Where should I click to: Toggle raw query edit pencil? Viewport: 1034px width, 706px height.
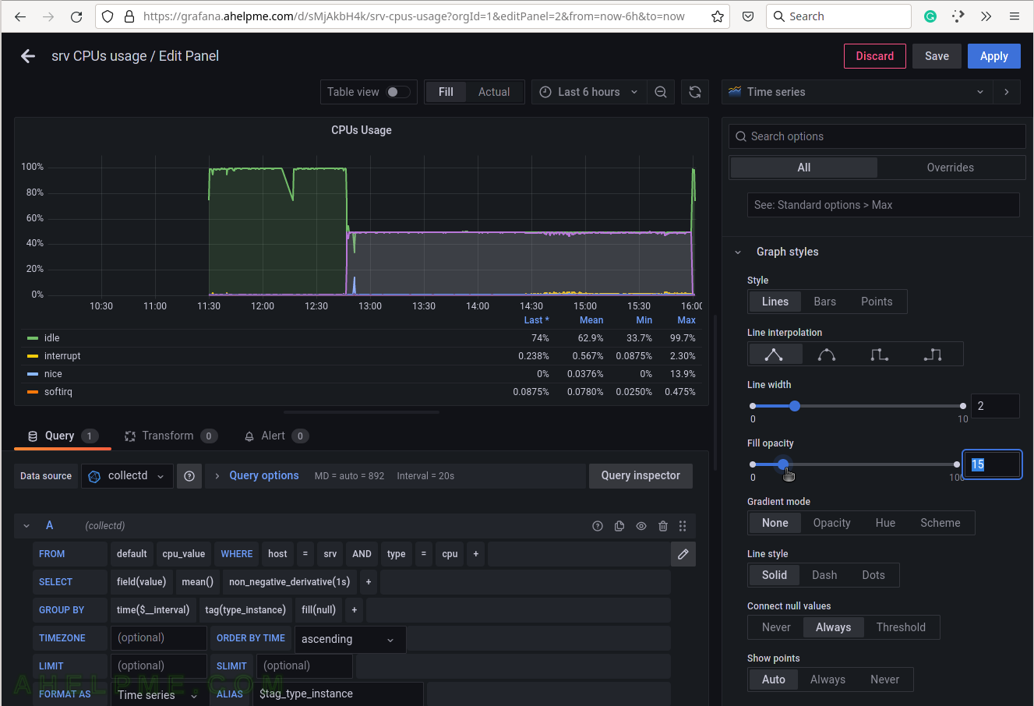683,554
